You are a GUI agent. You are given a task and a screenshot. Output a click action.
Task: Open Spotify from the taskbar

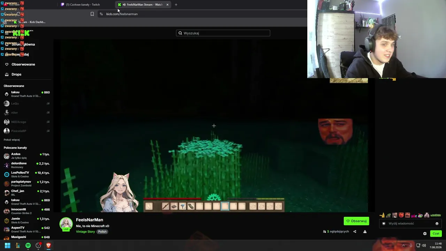[x=28, y=245]
